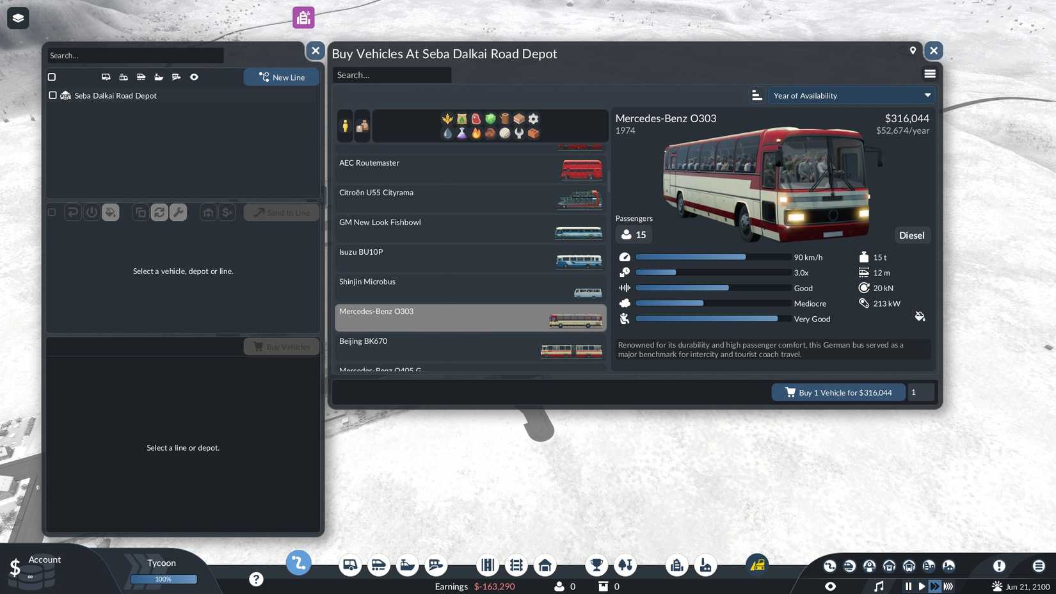
Task: Pause the game
Action: (908, 586)
